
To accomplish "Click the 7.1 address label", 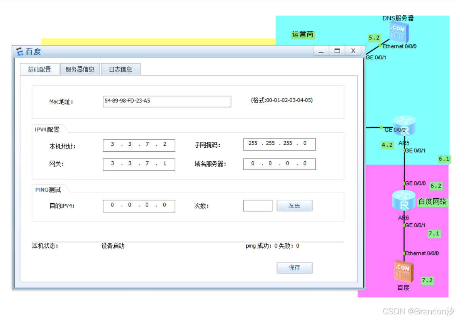I will coord(434,234).
